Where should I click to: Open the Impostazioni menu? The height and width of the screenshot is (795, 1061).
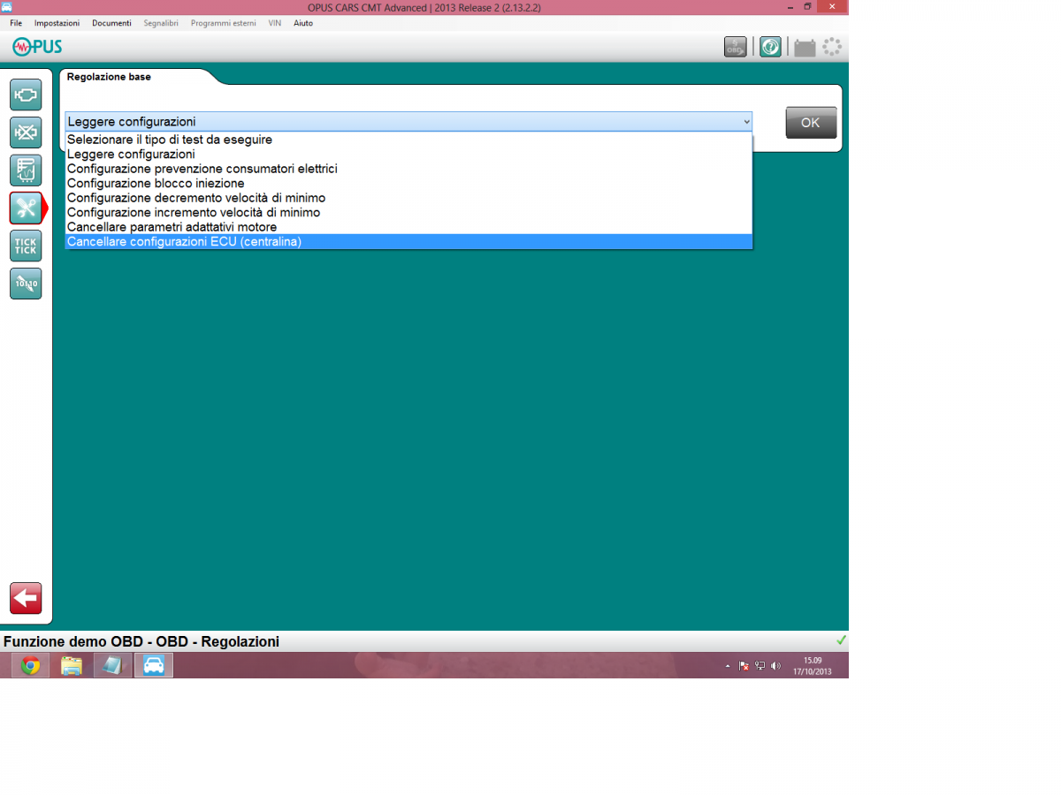(57, 23)
